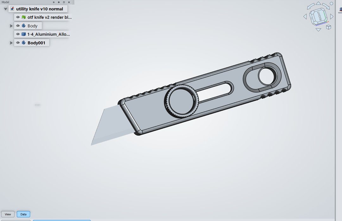Click the small cube menu icon of navigation cube
Image resolution: width=342 pixels, height=221 pixels.
(x=328, y=27)
